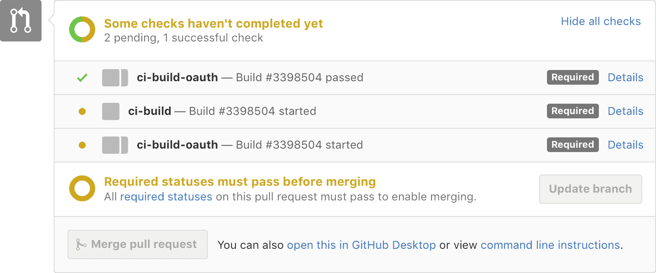Image resolution: width=656 pixels, height=273 pixels.
Task: Click the yellow-green checks status donut icon
Action: pyautogui.click(x=82, y=30)
